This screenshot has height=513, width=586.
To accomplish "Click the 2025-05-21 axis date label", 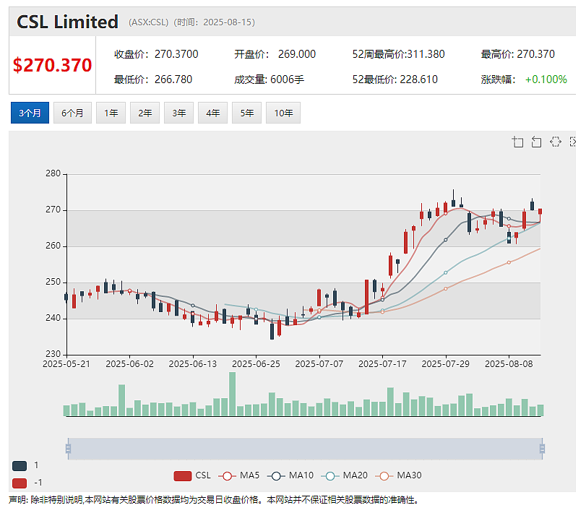I will click(x=66, y=364).
